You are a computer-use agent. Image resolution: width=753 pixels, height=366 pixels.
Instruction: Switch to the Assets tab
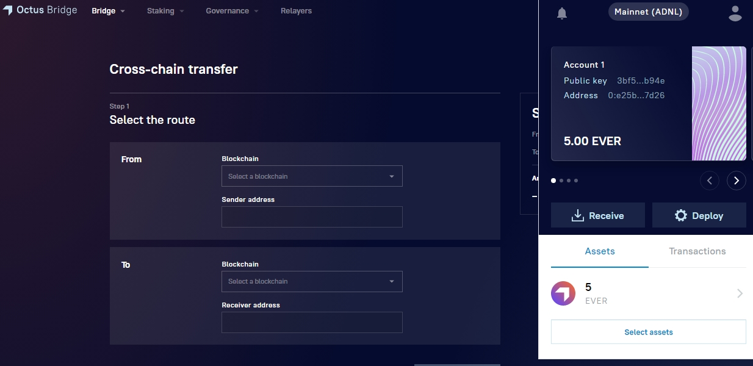[x=600, y=251]
